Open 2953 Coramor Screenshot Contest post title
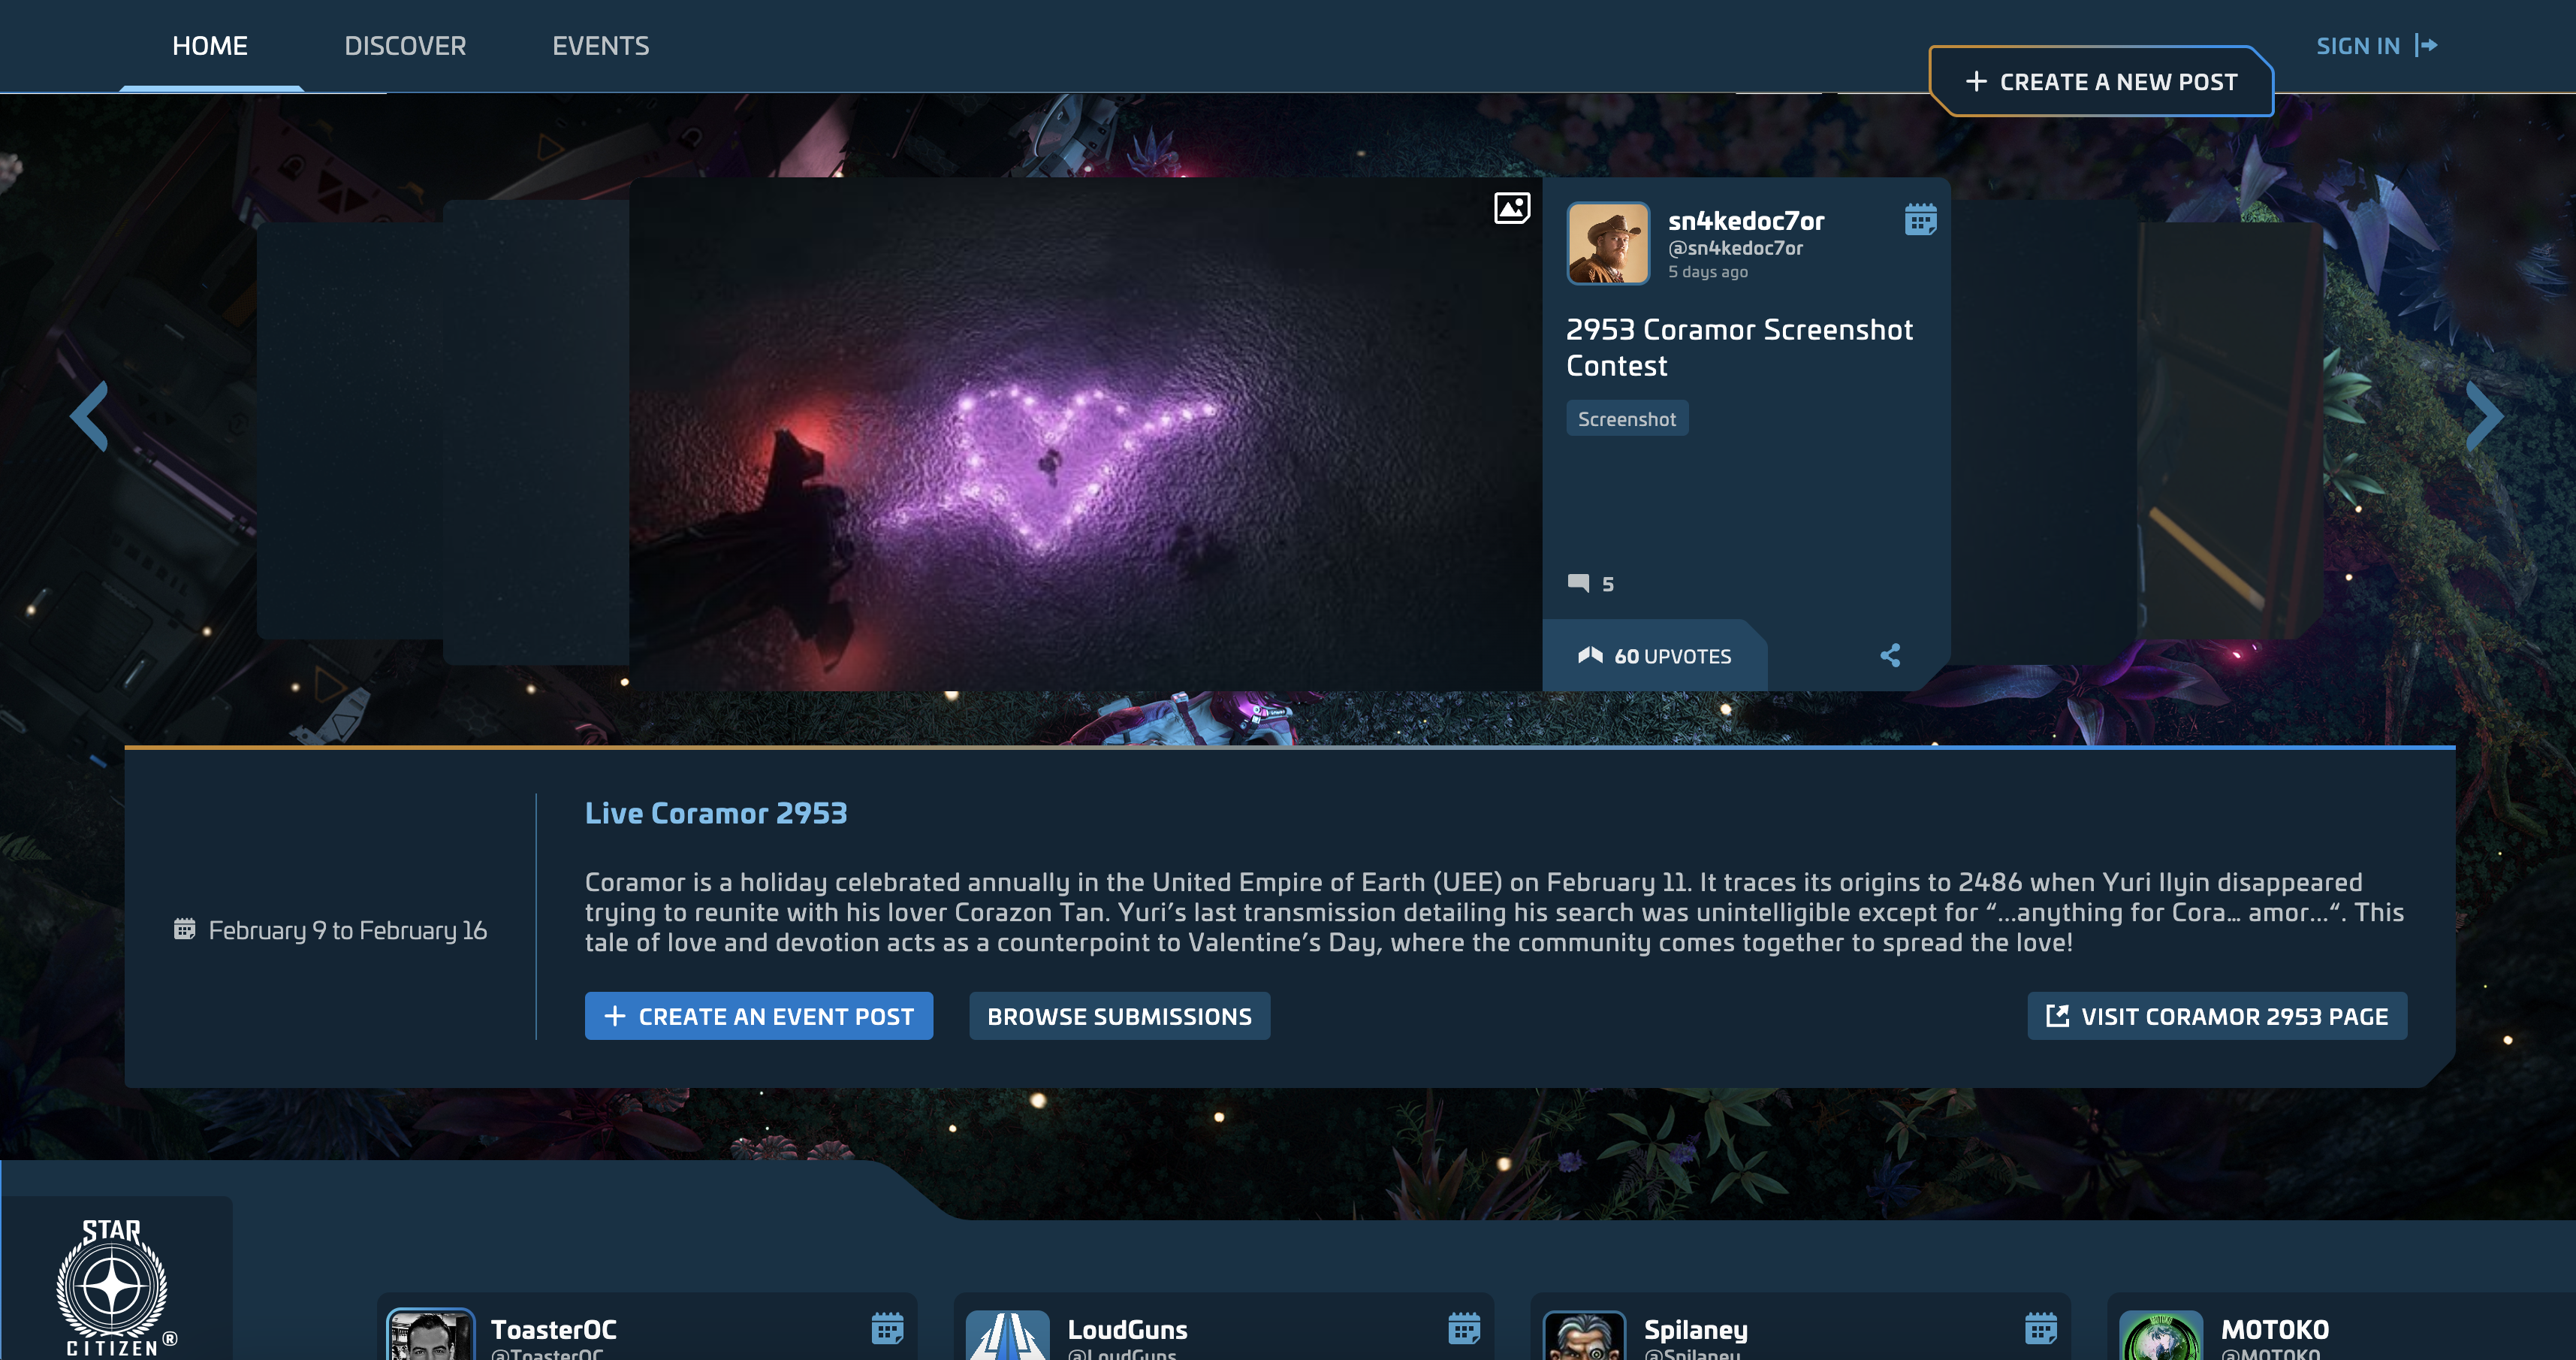Viewport: 2576px width, 1360px height. tap(1739, 347)
